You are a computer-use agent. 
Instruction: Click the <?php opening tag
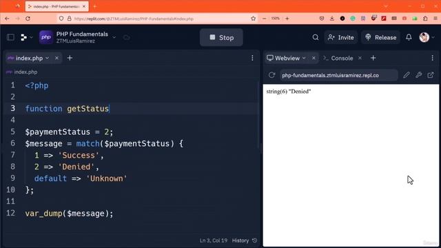tap(37, 85)
